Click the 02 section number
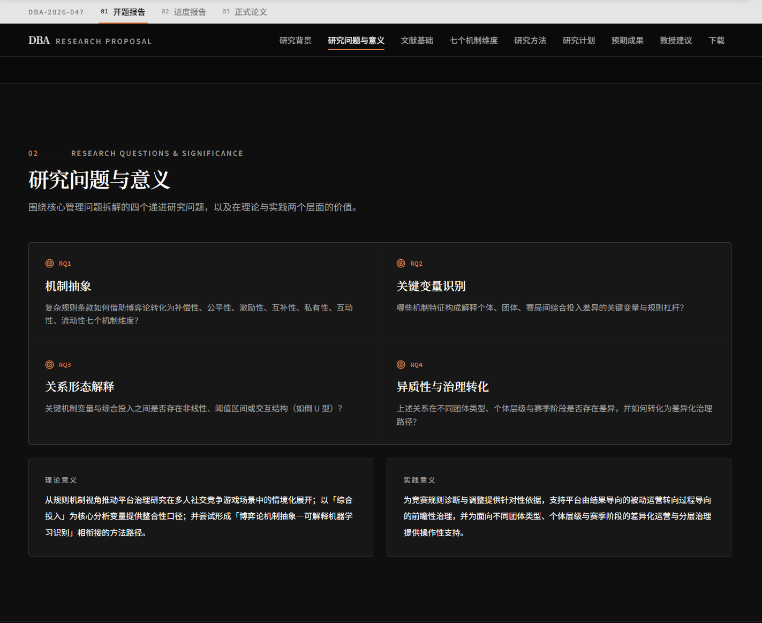Image resolution: width=762 pixels, height=623 pixels. pyautogui.click(x=33, y=154)
